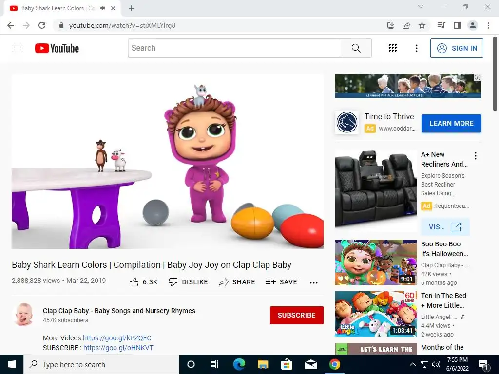Viewport: 499px width, 374px height.
Task: Click SAVE to playlist button
Action: click(281, 282)
